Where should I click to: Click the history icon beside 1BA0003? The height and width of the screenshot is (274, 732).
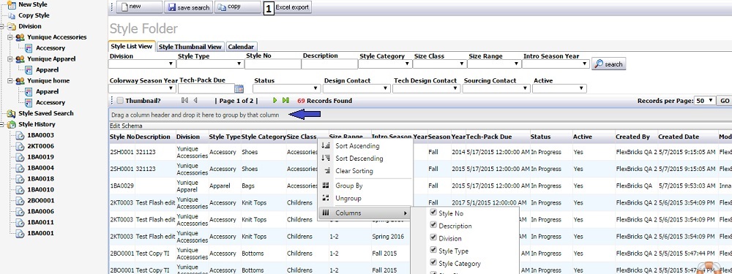[20, 135]
